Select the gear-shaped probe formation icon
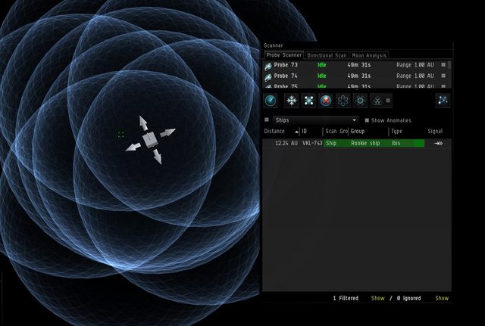 (361, 101)
